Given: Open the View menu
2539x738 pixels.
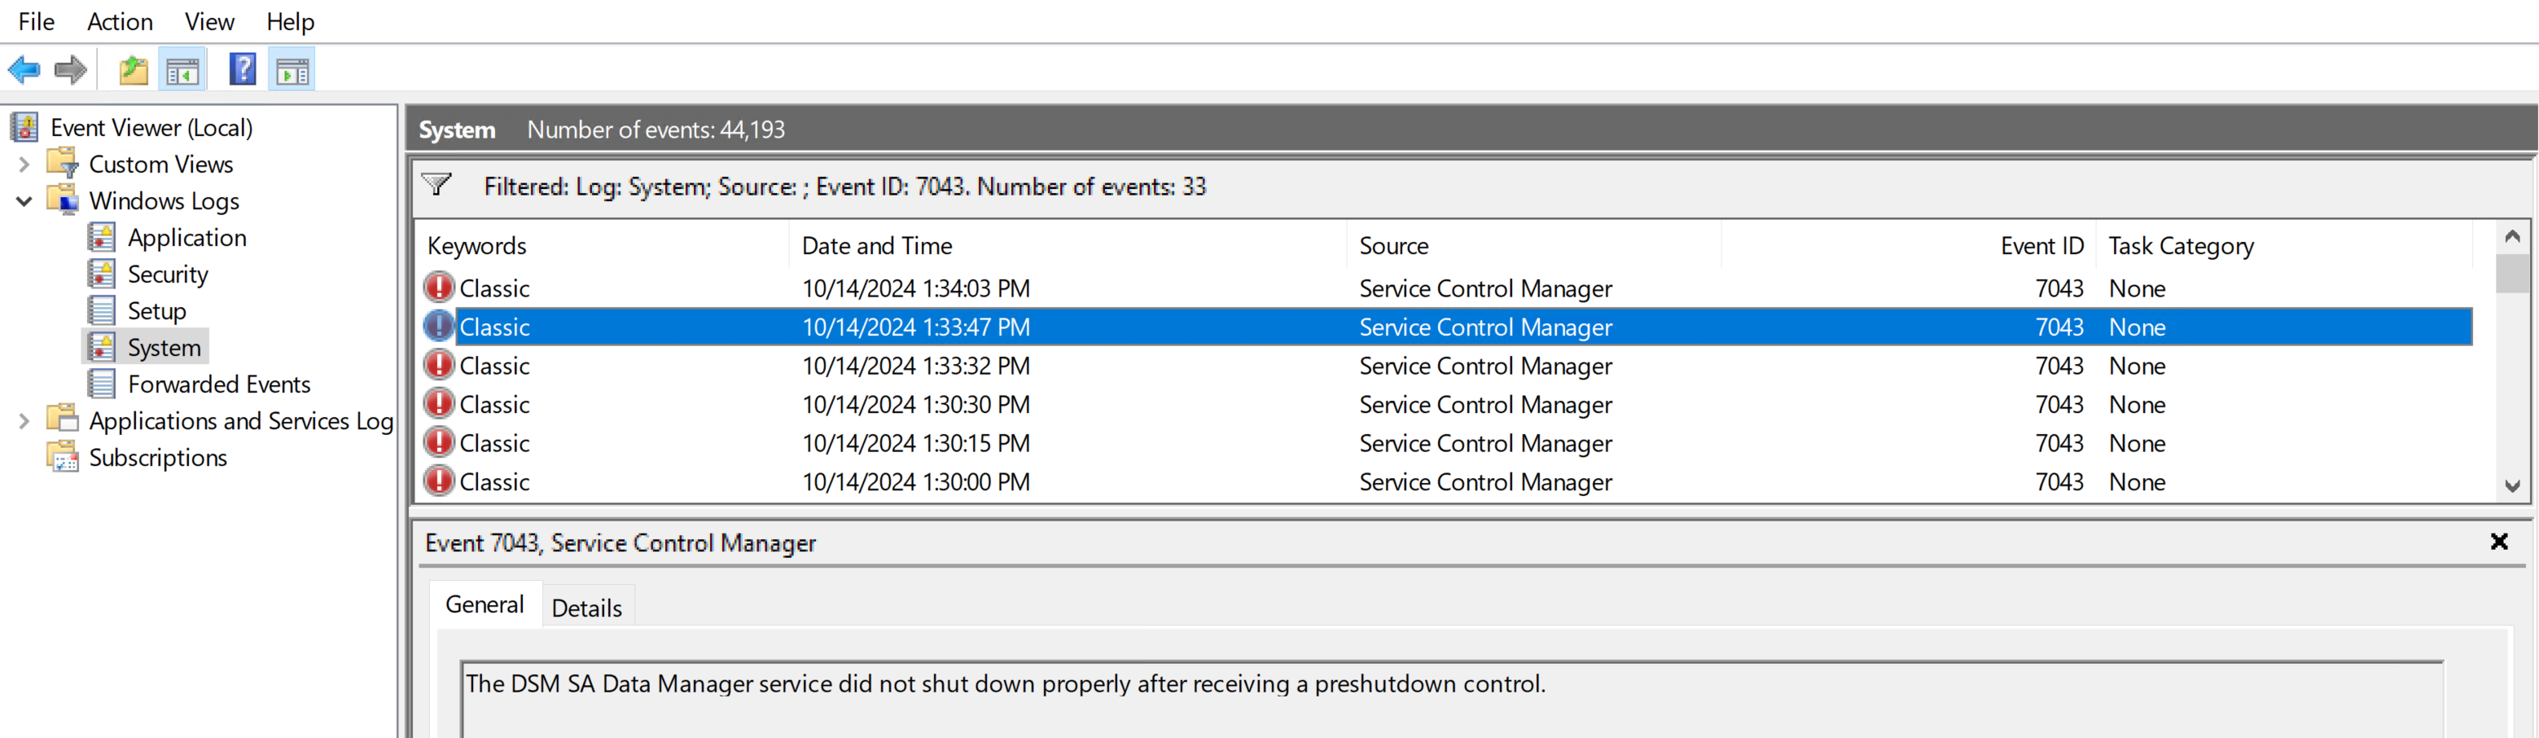Looking at the screenshot, I should [208, 22].
